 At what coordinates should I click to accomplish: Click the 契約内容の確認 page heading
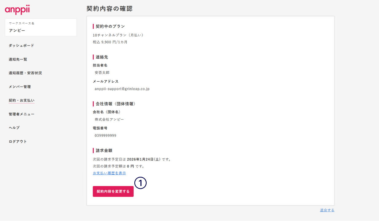point(109,9)
